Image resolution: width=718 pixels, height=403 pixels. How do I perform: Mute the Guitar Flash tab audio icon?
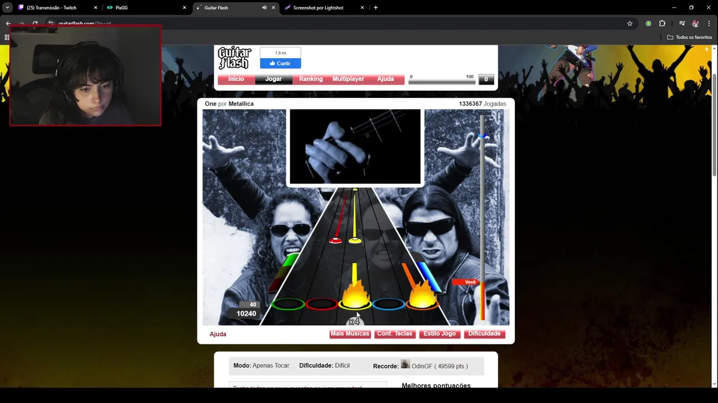coord(264,8)
